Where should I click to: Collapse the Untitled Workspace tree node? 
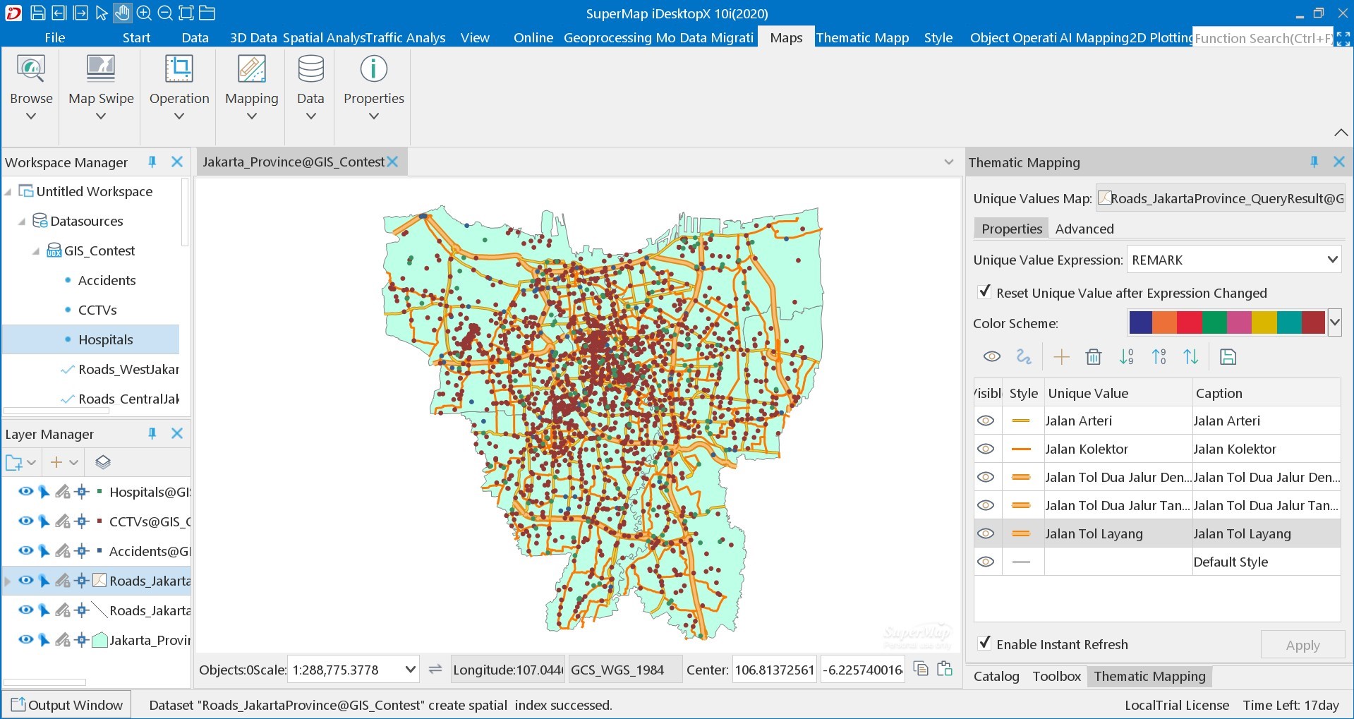click(8, 192)
